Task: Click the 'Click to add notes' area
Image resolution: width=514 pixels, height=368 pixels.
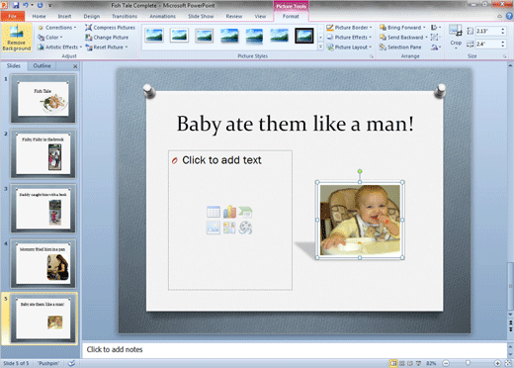Action: (295, 349)
